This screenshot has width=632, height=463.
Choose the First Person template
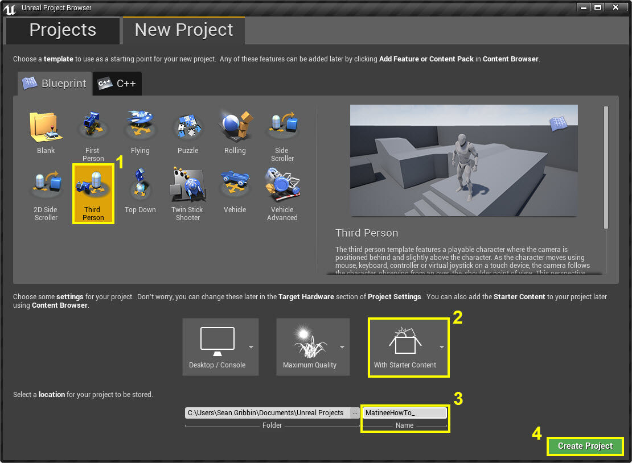(93, 136)
